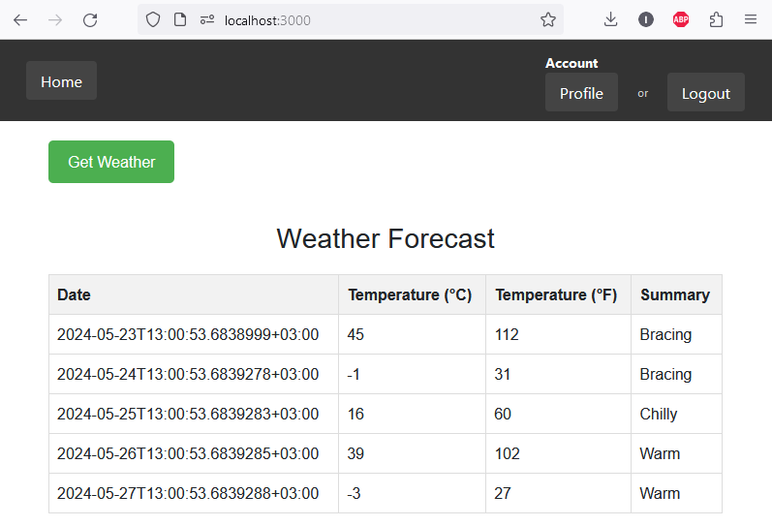Reload the page with refresh icon
Viewport: 772px width, 526px height.
pos(90,19)
